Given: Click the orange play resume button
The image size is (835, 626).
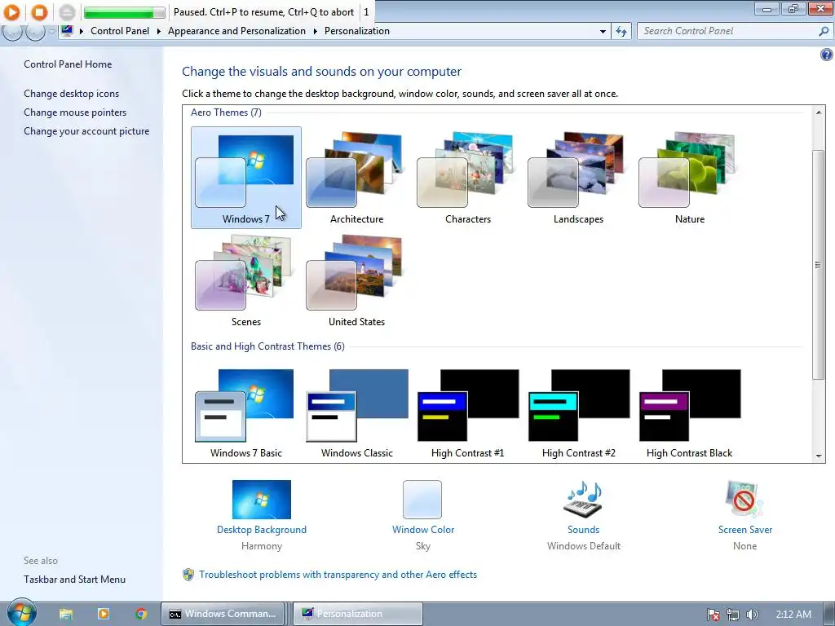Looking at the screenshot, I should [11, 11].
